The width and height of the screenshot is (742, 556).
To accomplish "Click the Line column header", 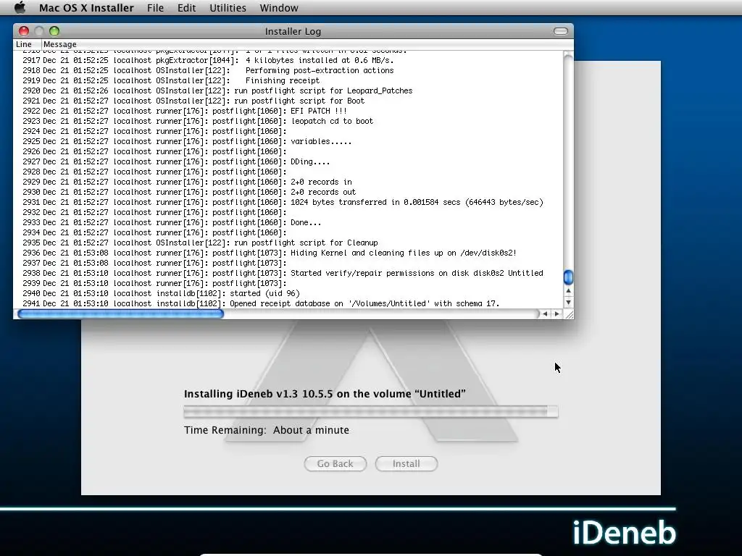I will pos(28,44).
